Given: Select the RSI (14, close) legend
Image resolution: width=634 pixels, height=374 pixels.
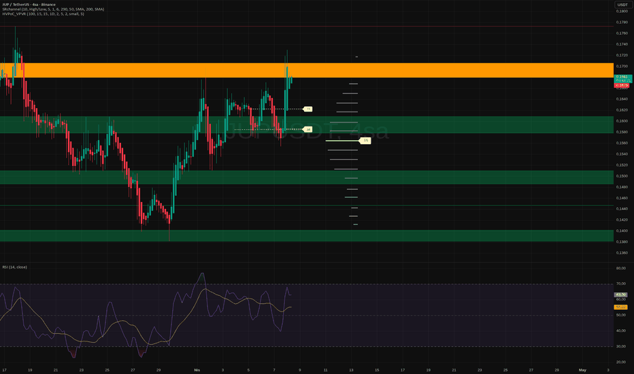Looking at the screenshot, I should click(x=14, y=267).
